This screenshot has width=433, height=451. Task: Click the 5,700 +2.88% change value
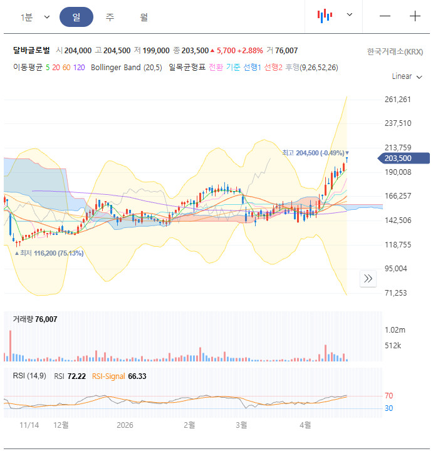pyautogui.click(x=237, y=51)
